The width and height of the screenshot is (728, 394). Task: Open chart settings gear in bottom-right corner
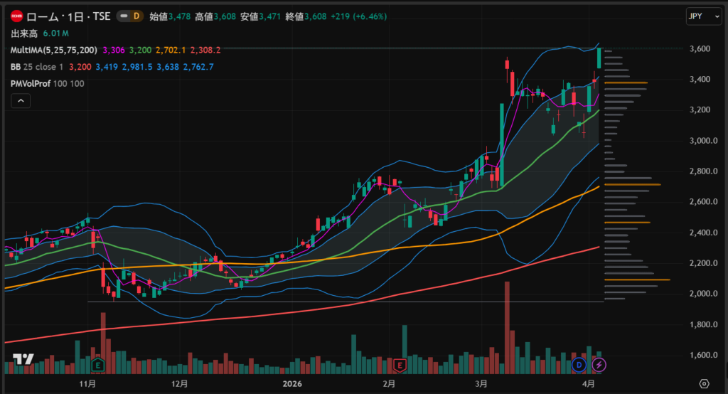[x=704, y=383]
